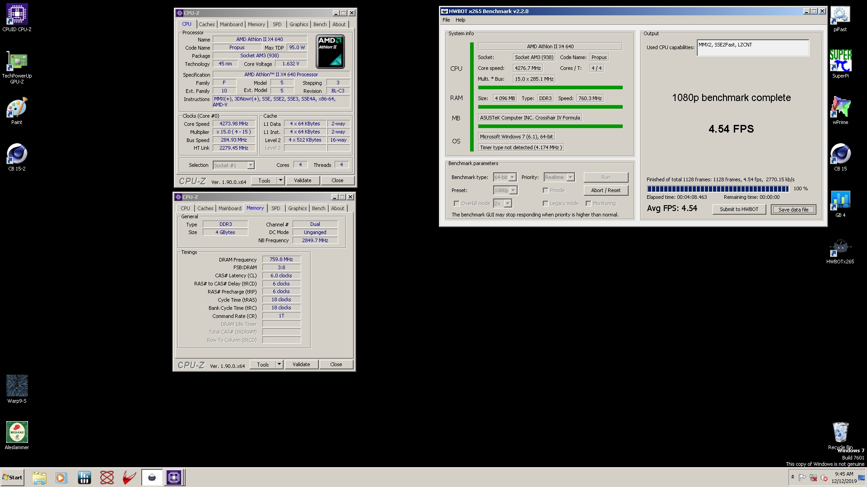Open HWBOTx265 desktop shortcut
This screenshot has height=487, width=867.
840,251
